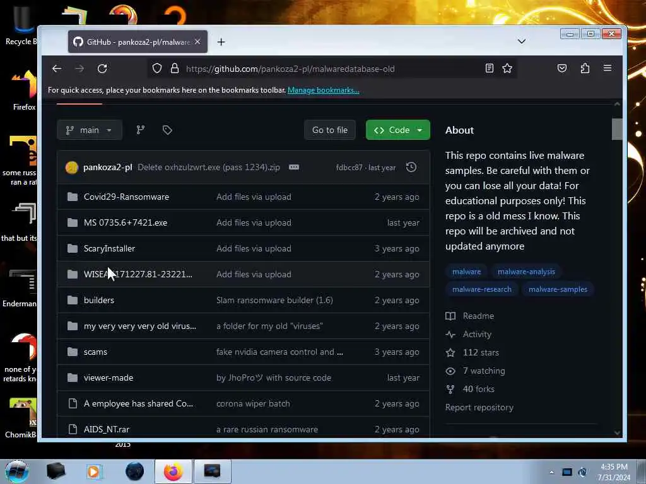Image resolution: width=646 pixels, height=484 pixels.
Task: Open the Readme link in About
Action: click(x=469, y=316)
